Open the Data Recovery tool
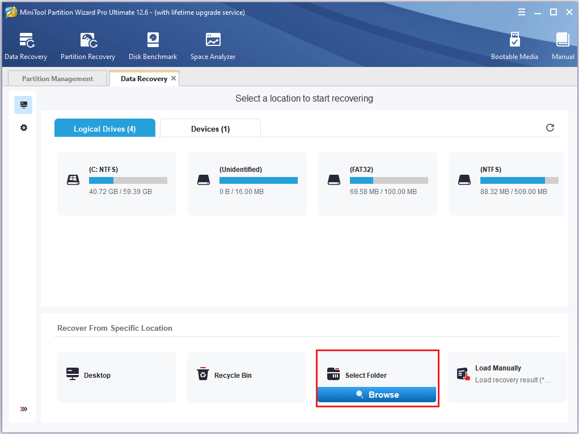Screen dimensions: 579x434 (26, 45)
